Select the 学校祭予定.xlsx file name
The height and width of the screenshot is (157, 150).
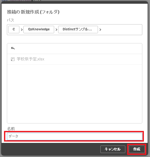tap(31, 59)
